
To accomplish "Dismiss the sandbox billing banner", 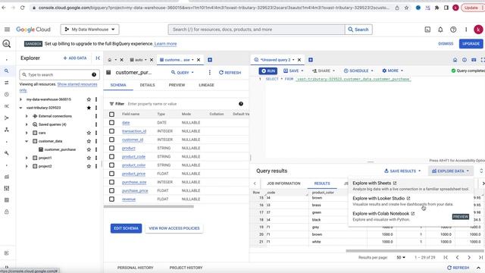I will point(446,44).
